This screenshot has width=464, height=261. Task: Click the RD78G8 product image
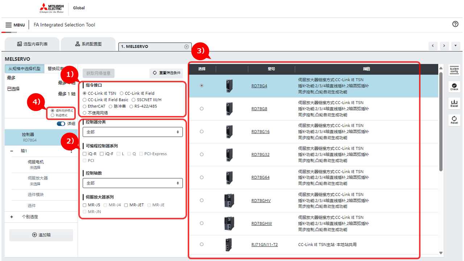(x=229, y=109)
